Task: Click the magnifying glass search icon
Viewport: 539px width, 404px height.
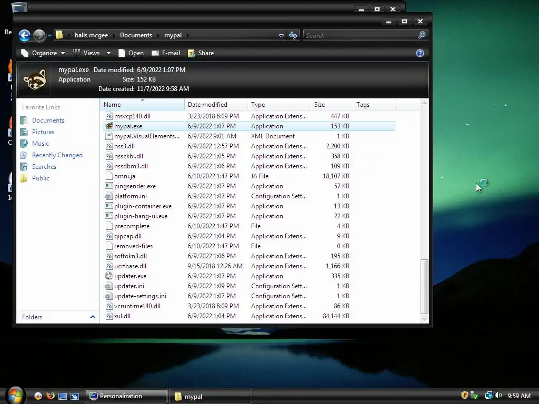Action: click(x=422, y=35)
